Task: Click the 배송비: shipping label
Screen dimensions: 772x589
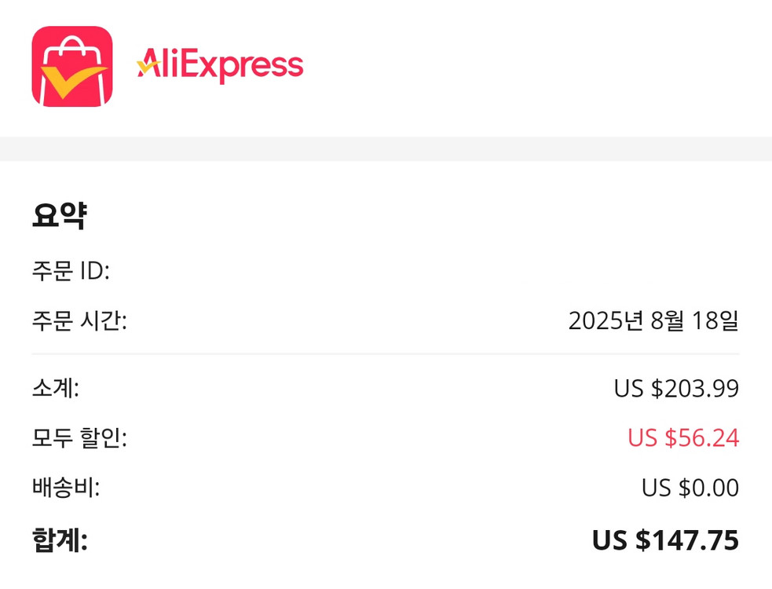Action: click(66, 488)
